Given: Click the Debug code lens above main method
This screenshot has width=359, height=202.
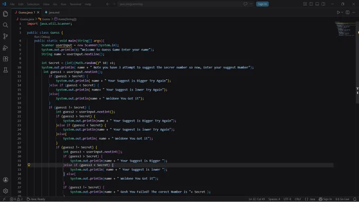Looking at the screenshot, I should click(45, 36).
